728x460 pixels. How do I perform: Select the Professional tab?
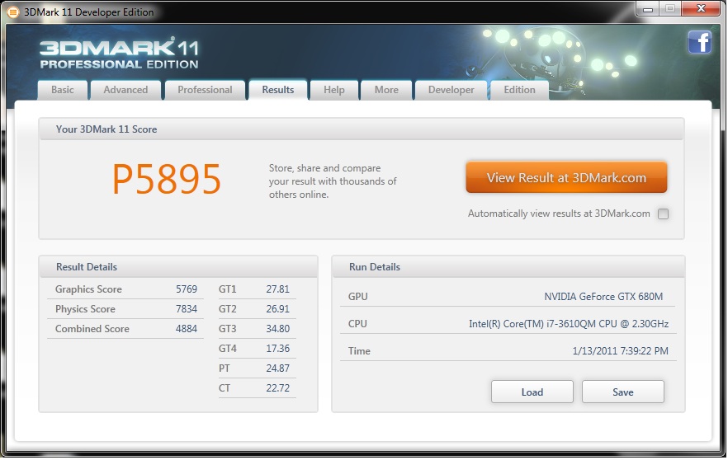(x=205, y=90)
